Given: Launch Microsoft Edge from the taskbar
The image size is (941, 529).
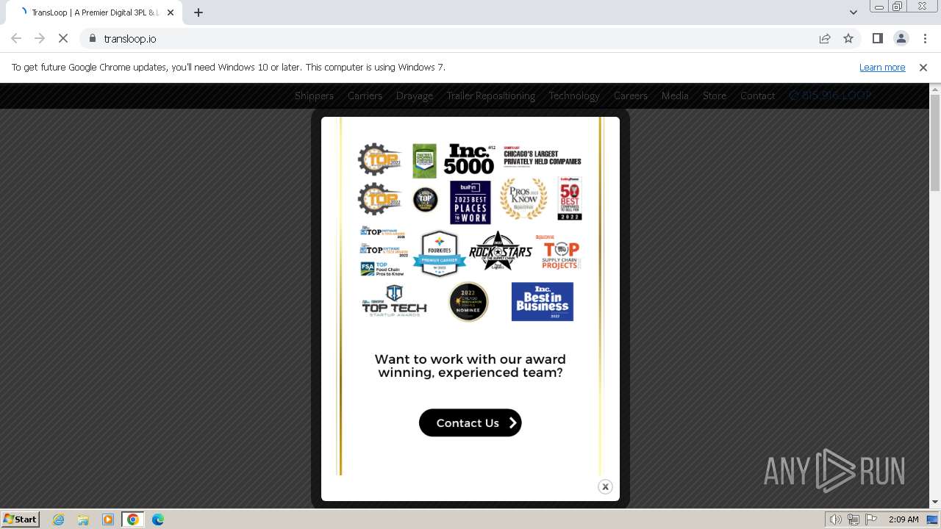Looking at the screenshot, I should click(x=158, y=519).
